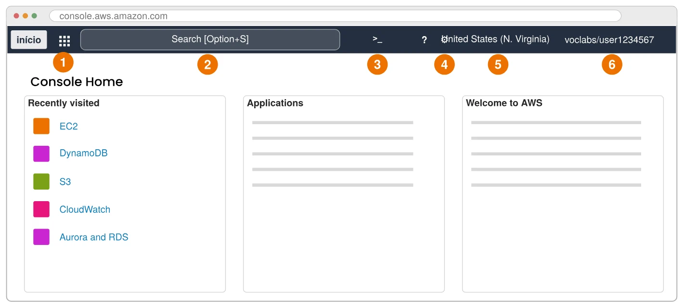Open the help question mark icon
Image resolution: width=683 pixels, height=307 pixels.
coord(424,40)
